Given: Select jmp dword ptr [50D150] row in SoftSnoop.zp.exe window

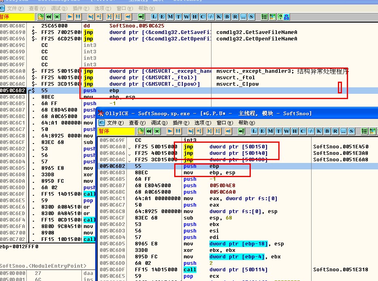Looking at the screenshot, I should tap(238, 146).
